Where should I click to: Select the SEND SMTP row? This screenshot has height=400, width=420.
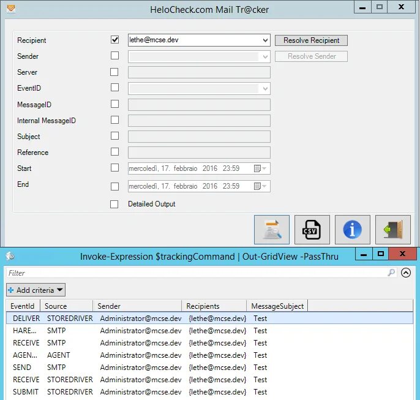click(x=209, y=368)
